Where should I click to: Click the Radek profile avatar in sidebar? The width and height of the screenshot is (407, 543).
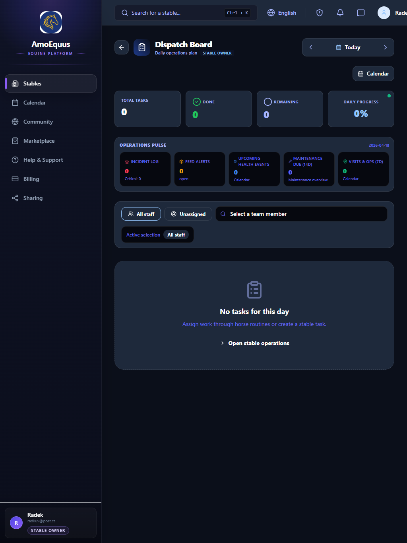(16, 523)
